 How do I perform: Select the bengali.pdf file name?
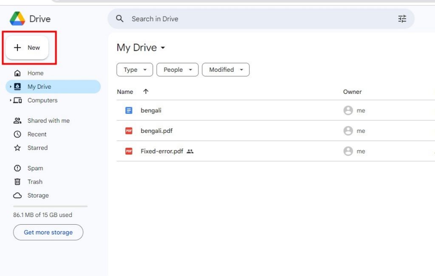[x=156, y=131]
